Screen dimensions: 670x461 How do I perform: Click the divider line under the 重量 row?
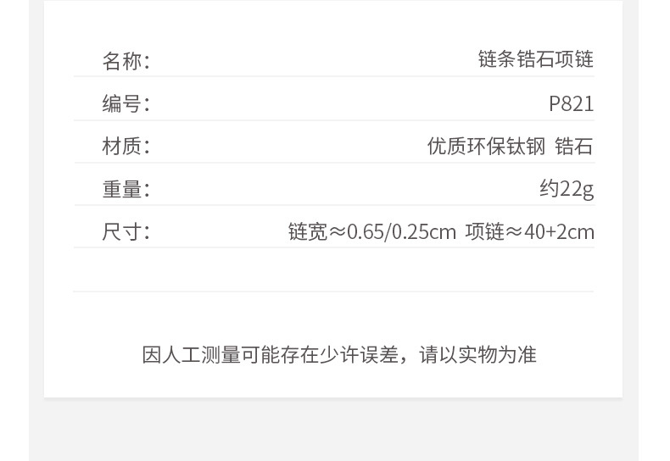[333, 205]
